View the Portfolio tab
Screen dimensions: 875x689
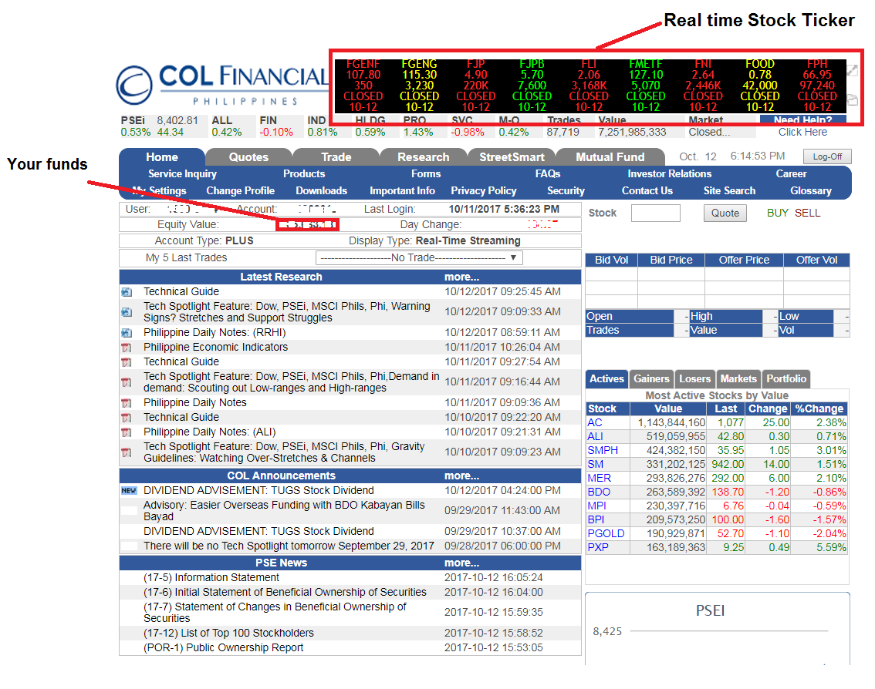785,379
